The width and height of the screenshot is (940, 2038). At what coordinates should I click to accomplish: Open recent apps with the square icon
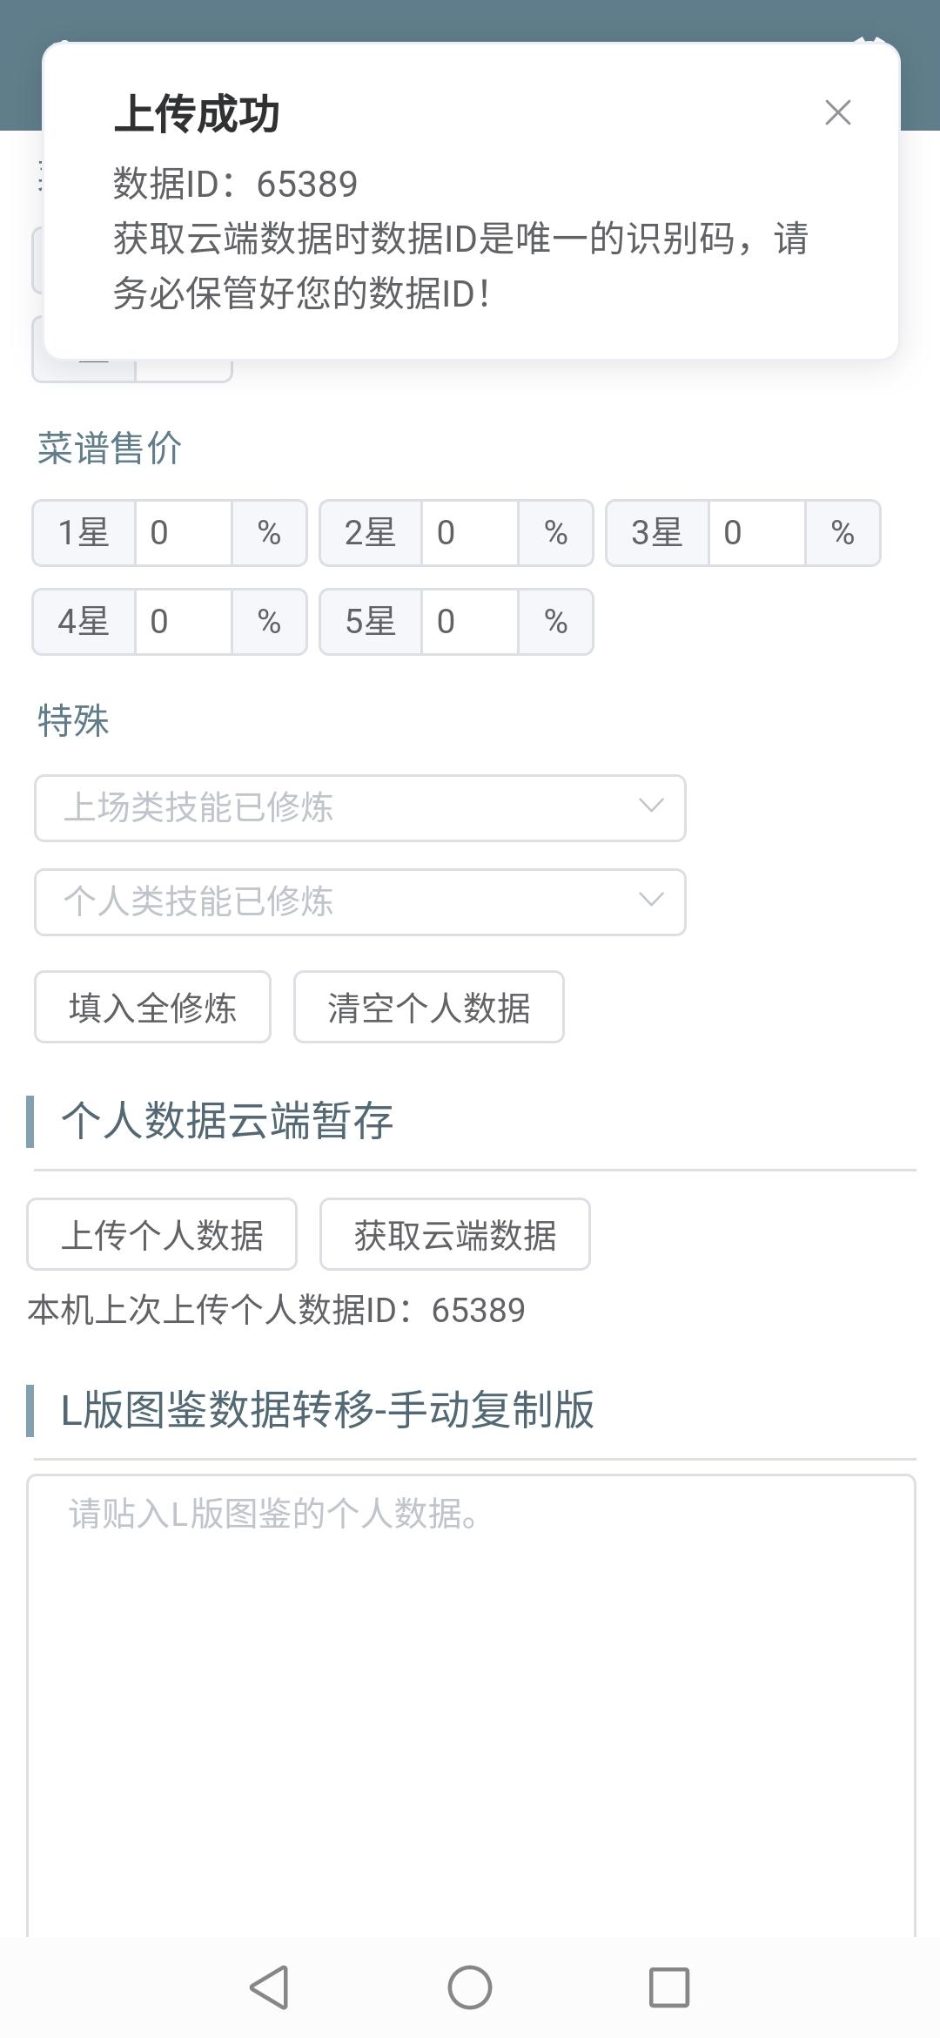click(669, 1987)
